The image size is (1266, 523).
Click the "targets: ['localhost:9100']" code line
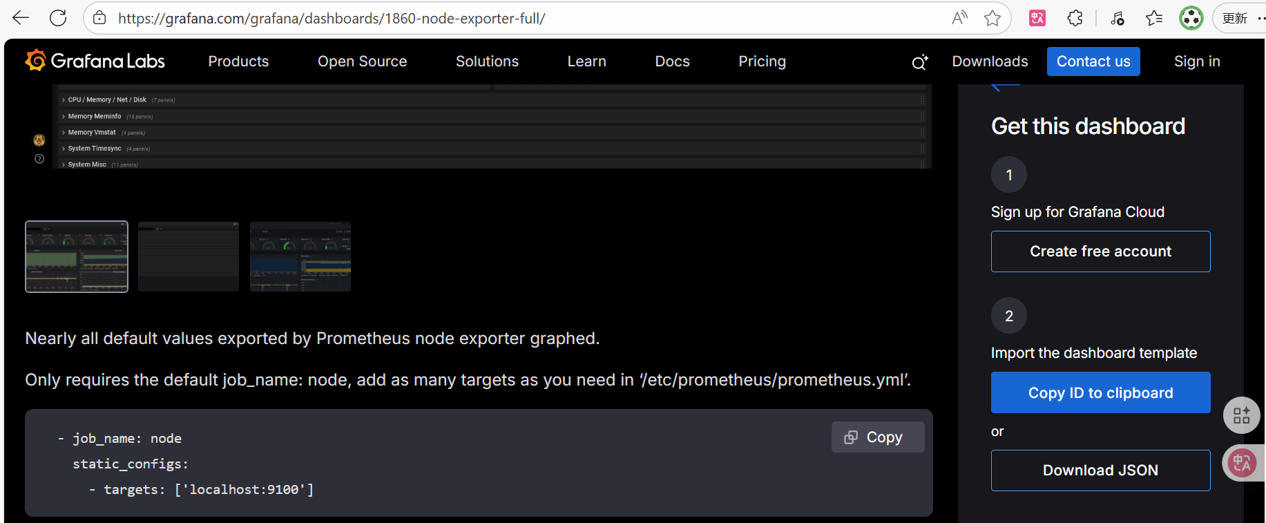click(x=201, y=489)
